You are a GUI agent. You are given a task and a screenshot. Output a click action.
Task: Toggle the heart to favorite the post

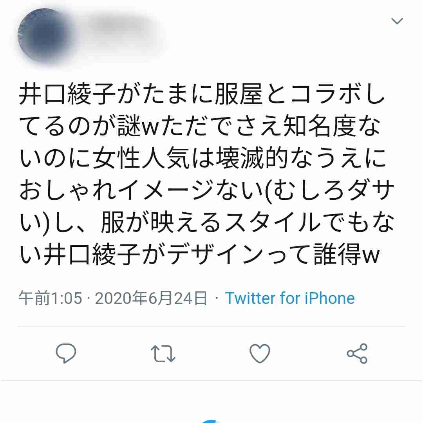[x=260, y=353]
